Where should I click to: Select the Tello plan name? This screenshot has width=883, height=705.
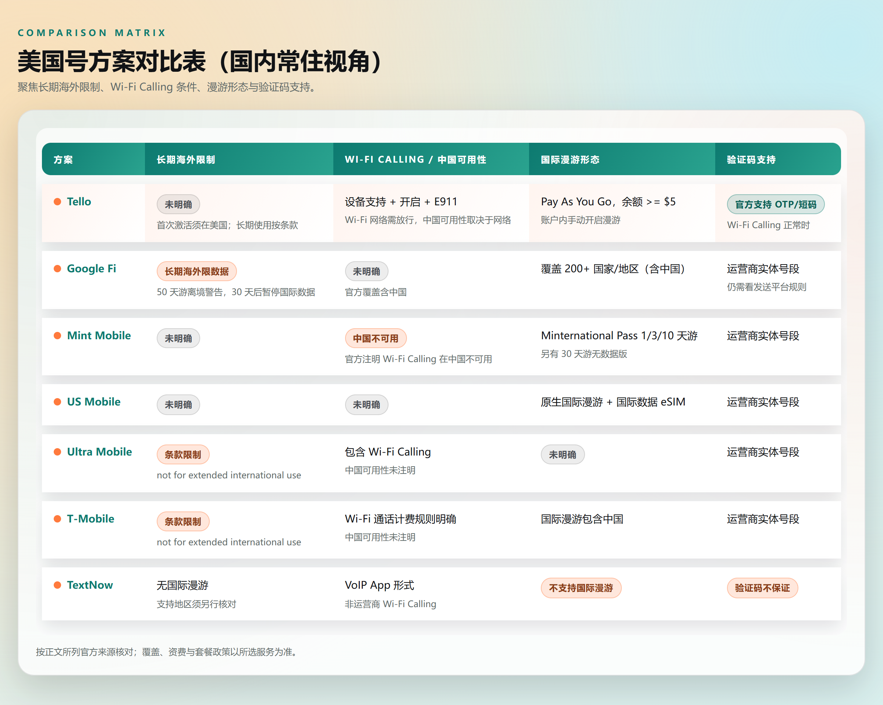point(79,202)
